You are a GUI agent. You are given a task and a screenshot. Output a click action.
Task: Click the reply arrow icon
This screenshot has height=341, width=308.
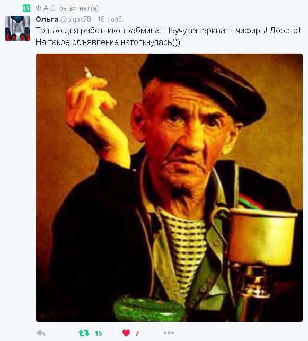click(41, 333)
